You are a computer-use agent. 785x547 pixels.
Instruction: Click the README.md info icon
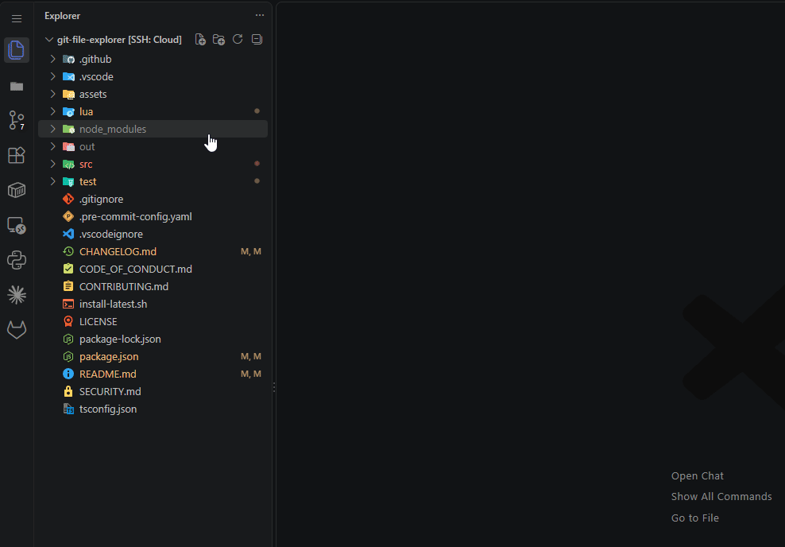(68, 374)
